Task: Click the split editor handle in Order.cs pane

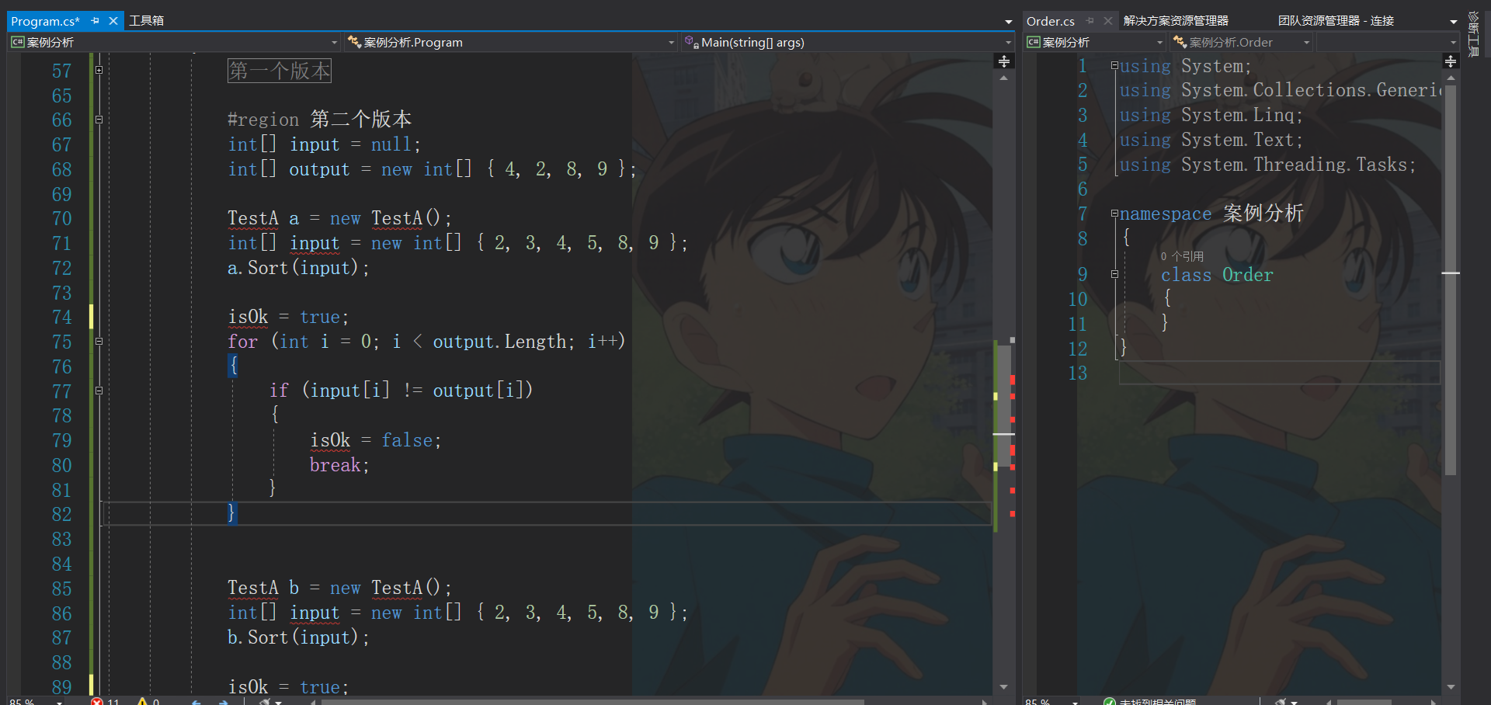Action: 1451,61
